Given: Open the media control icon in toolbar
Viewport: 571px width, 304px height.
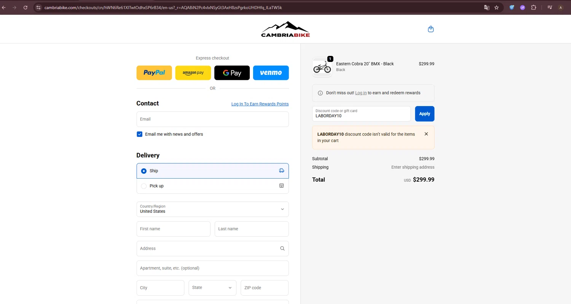Looking at the screenshot, I should click(550, 7).
